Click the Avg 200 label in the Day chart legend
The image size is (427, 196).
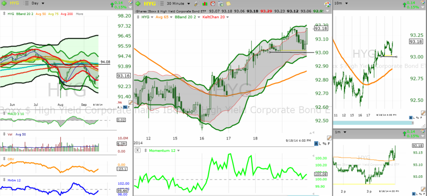(x=67, y=14)
